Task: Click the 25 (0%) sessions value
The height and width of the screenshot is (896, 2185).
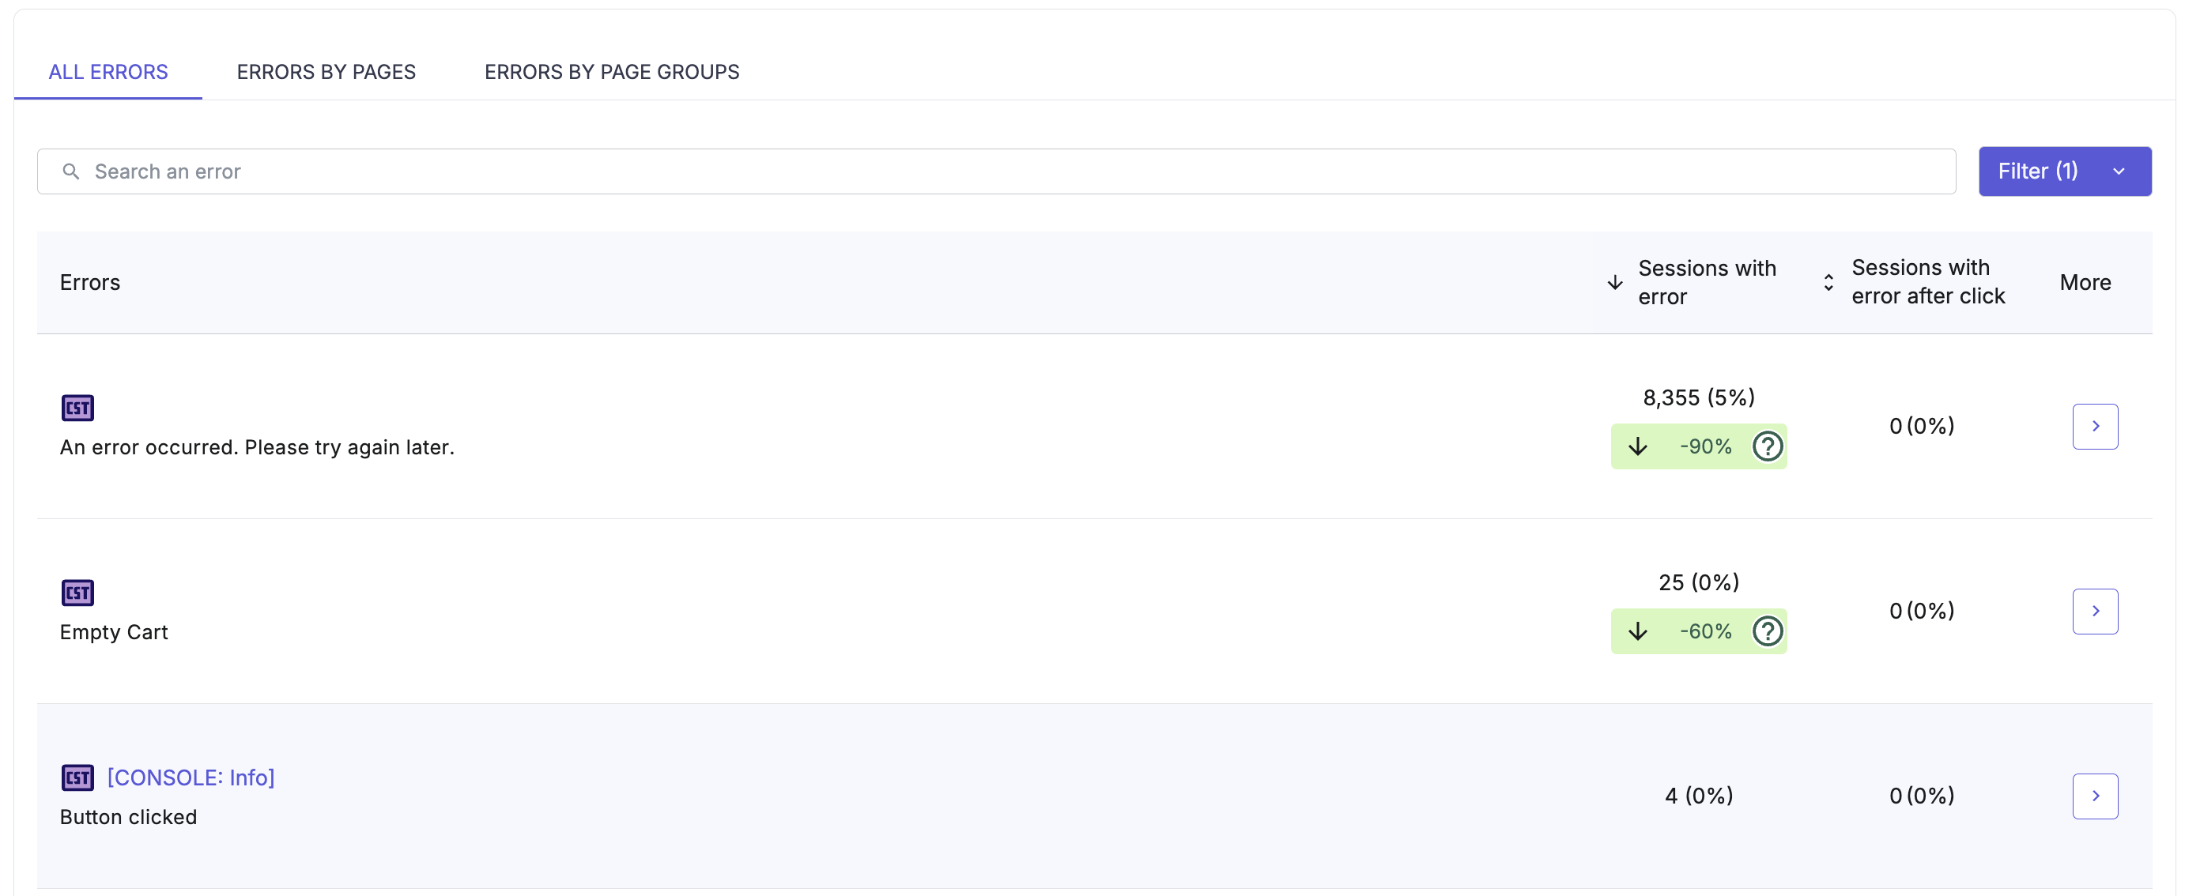Action: point(1699,582)
